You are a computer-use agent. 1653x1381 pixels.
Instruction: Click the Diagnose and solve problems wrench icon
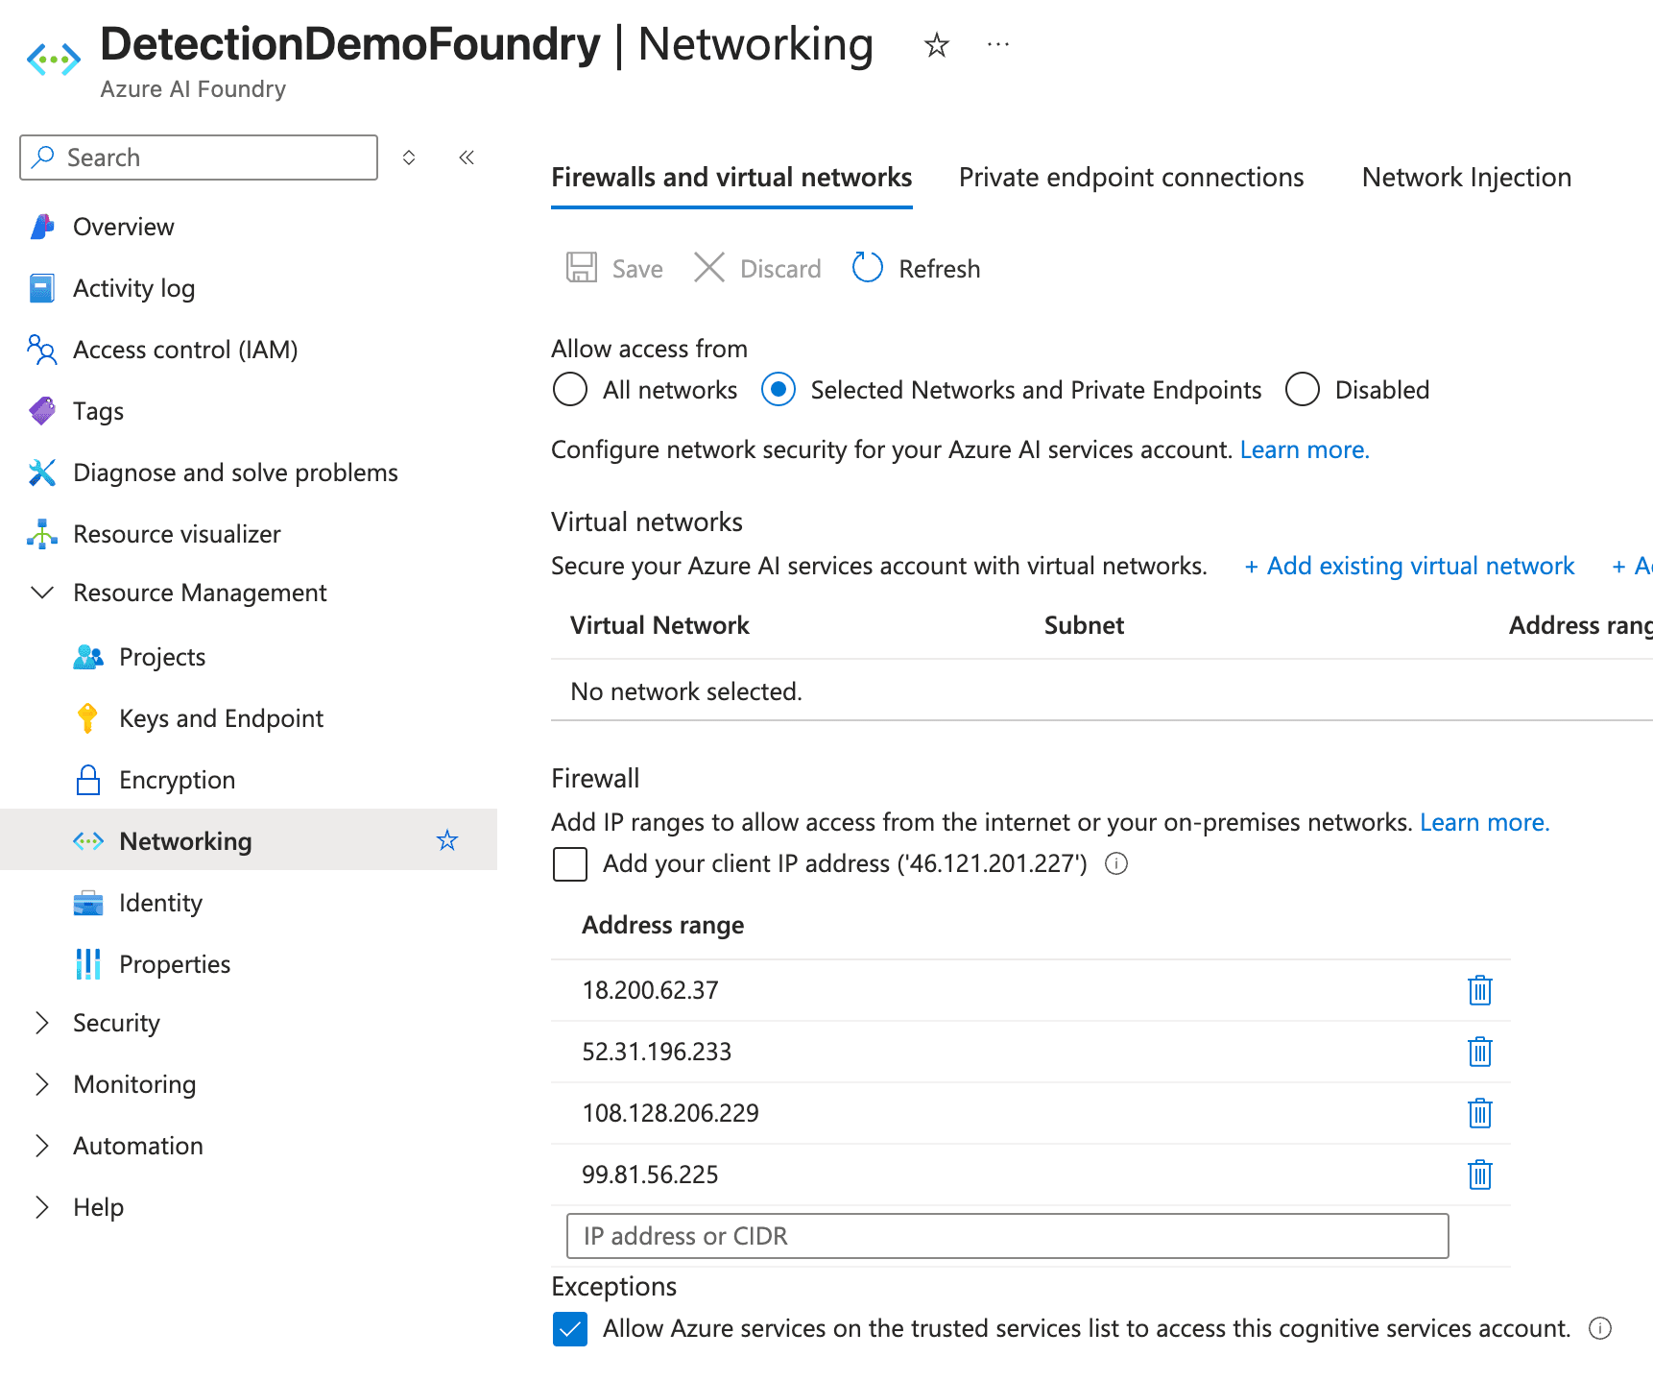[42, 472]
